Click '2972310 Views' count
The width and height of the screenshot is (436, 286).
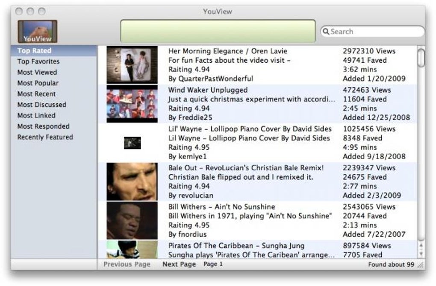(369, 51)
